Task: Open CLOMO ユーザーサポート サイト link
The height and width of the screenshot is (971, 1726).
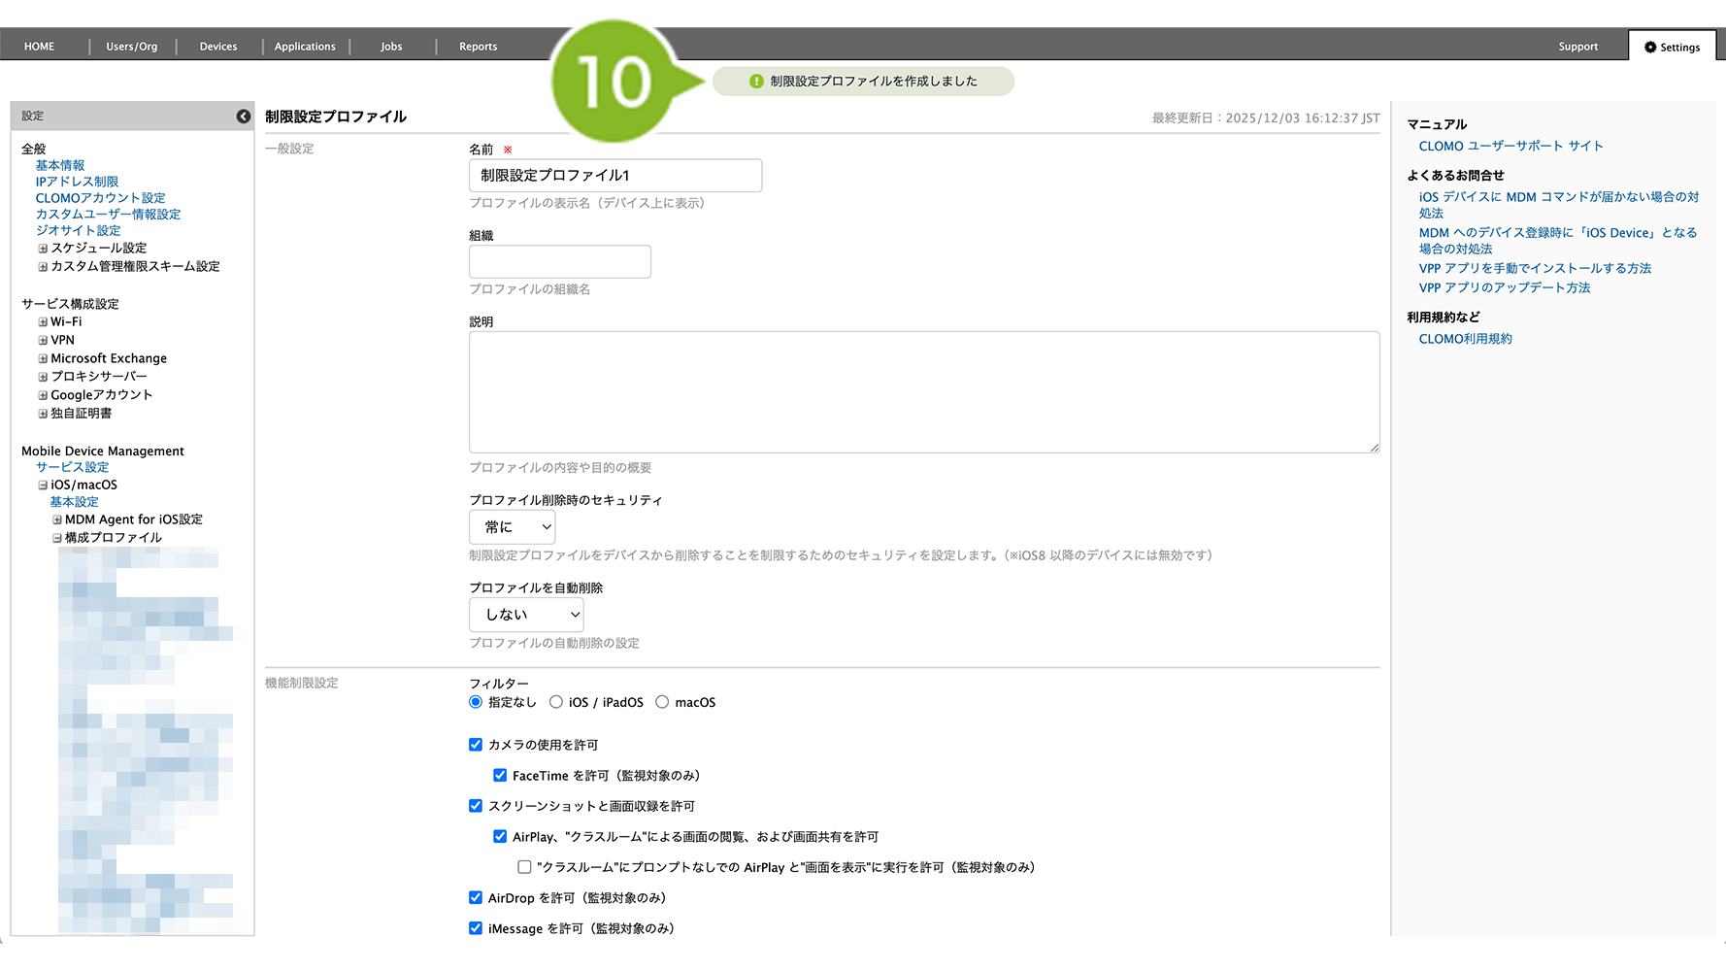Action: (x=1510, y=147)
